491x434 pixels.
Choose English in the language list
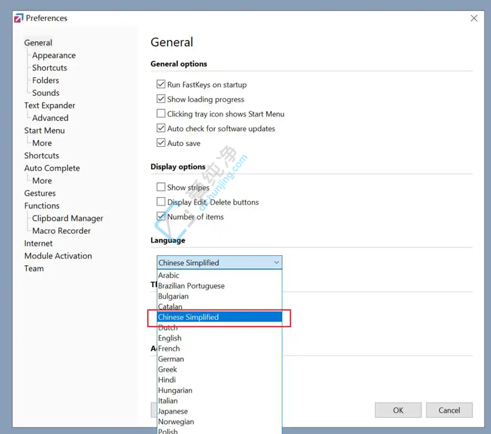point(219,338)
